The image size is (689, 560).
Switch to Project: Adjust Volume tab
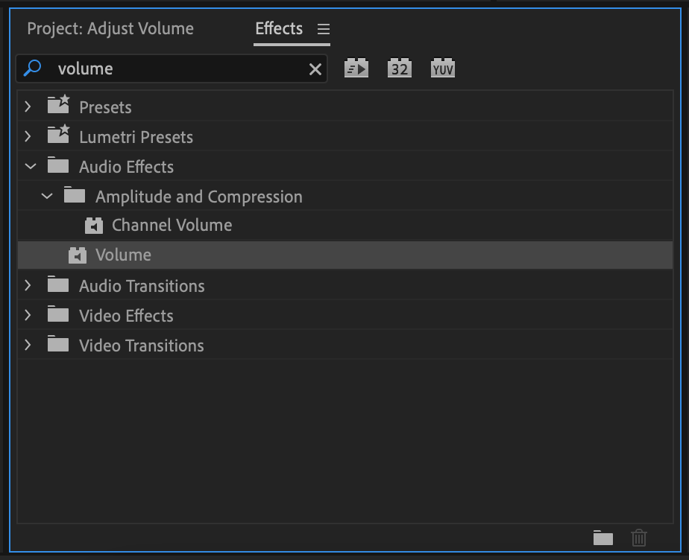click(110, 28)
